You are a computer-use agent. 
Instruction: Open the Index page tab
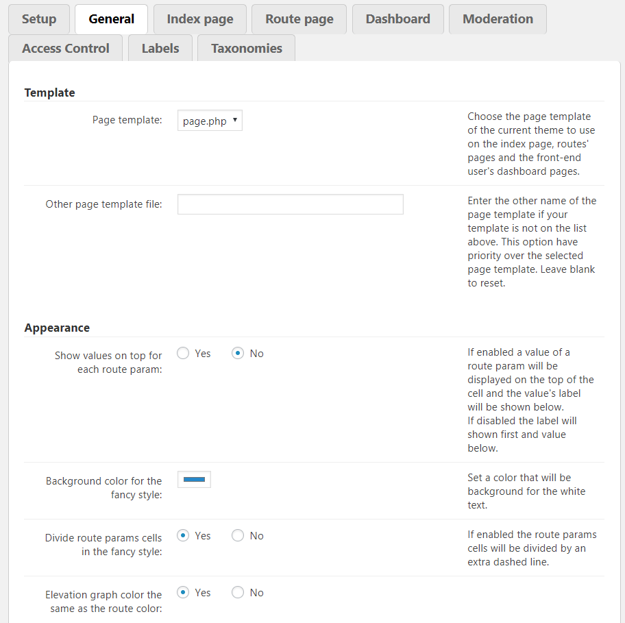[x=199, y=19]
